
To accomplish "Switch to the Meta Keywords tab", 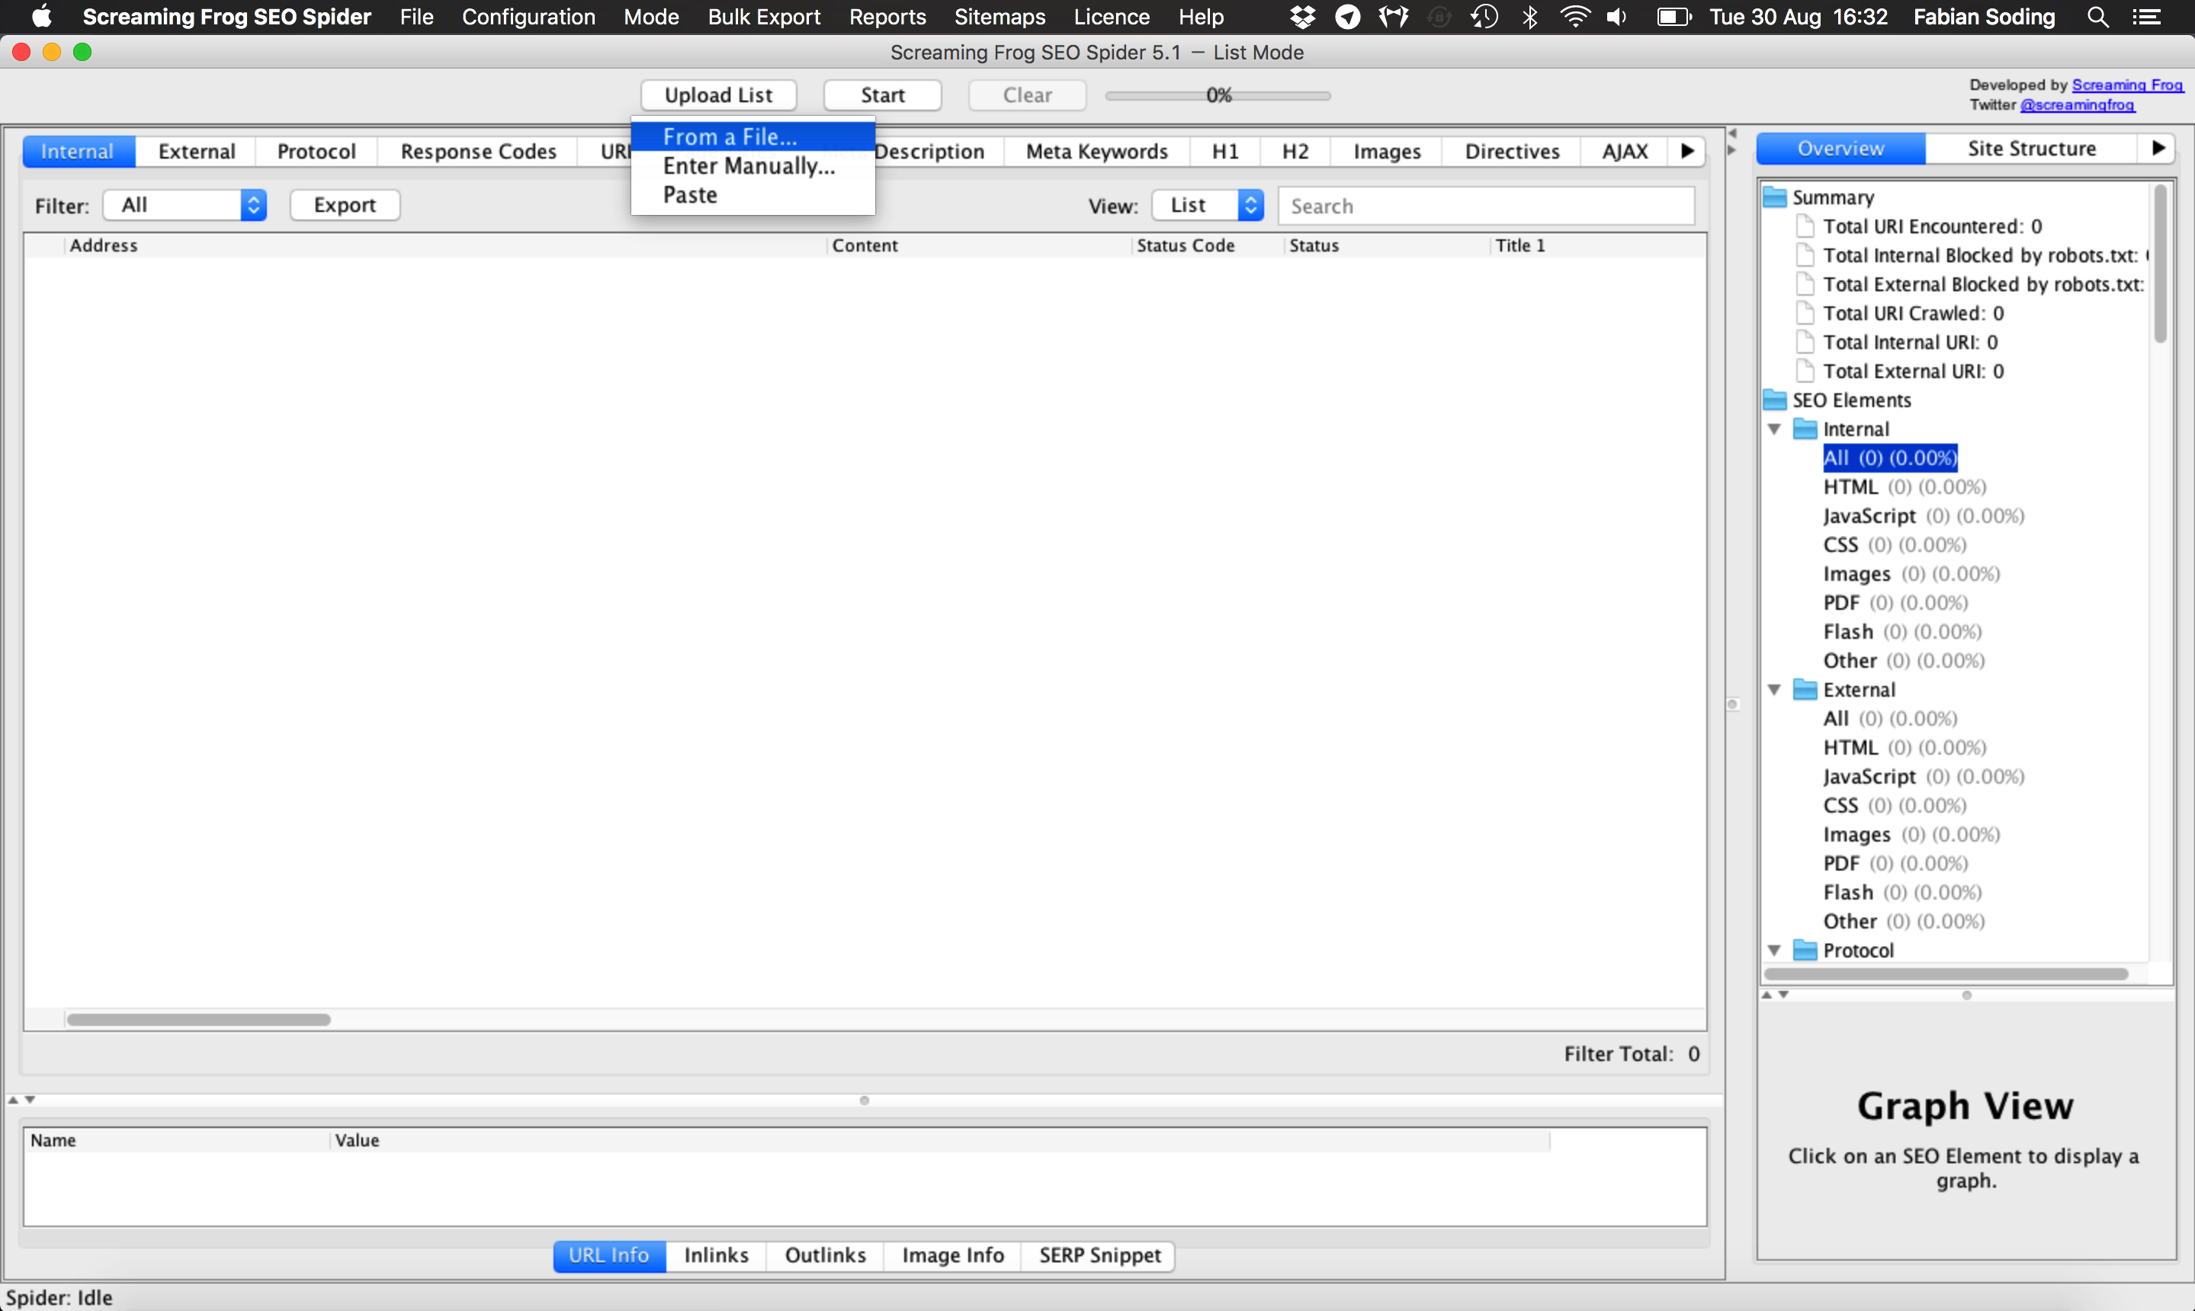I will (1096, 151).
